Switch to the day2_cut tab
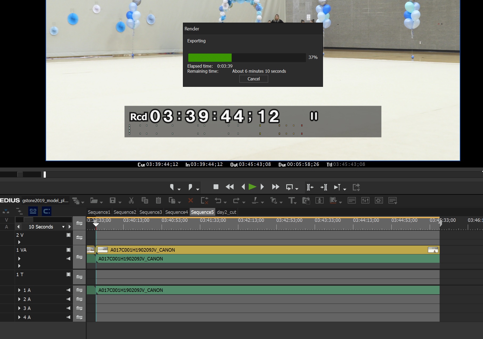This screenshot has width=483, height=339. (226, 212)
